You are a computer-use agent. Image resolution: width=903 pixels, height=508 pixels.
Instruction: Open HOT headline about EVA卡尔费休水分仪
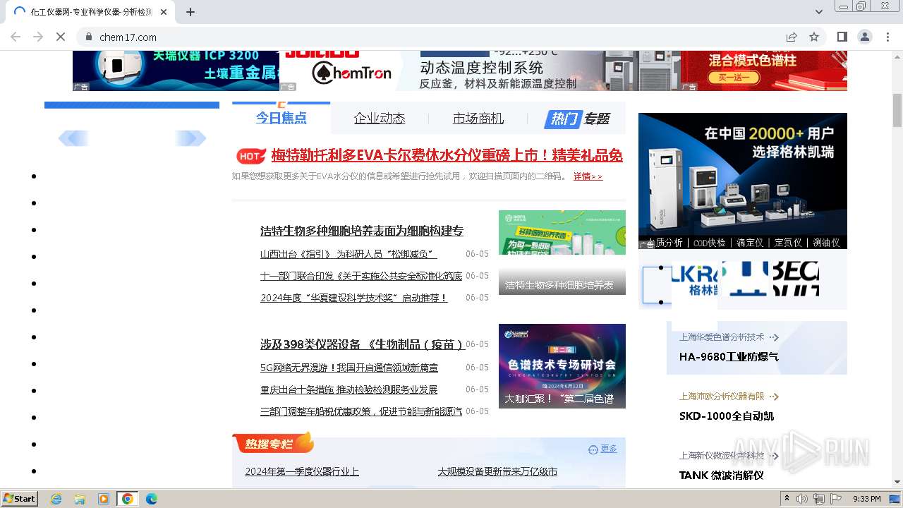447,155
